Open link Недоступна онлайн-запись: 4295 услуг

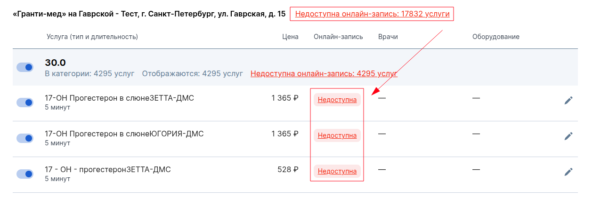tap(324, 73)
